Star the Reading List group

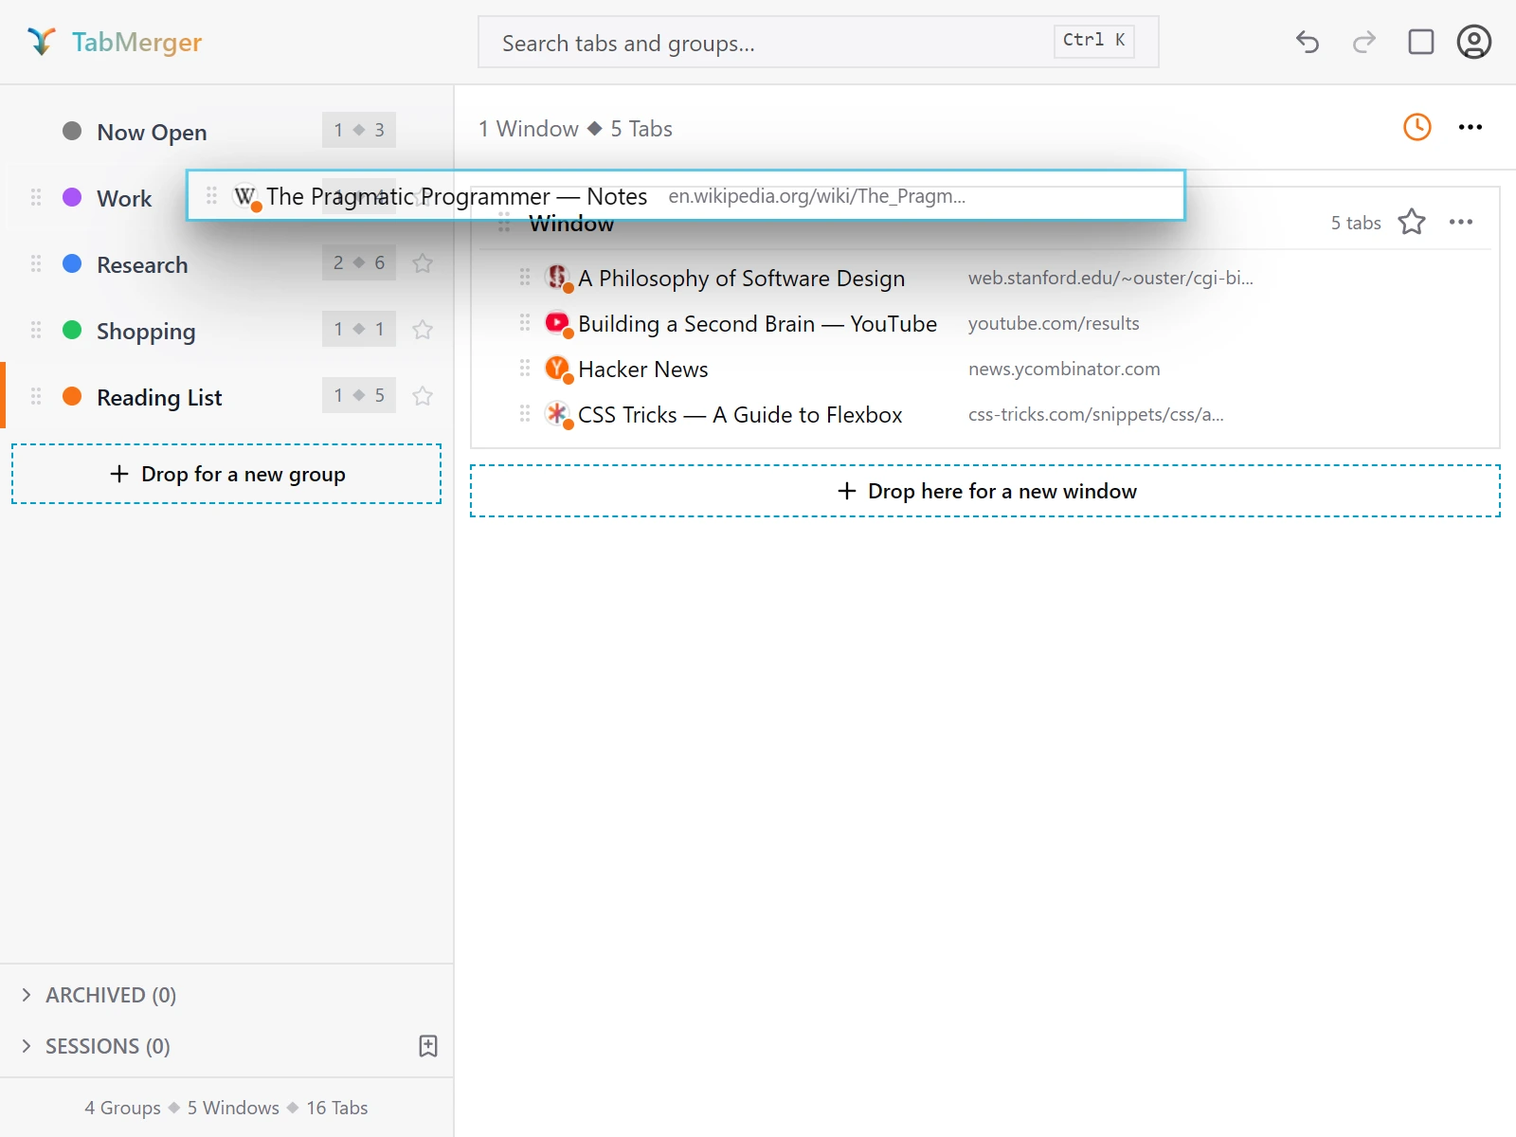click(423, 396)
